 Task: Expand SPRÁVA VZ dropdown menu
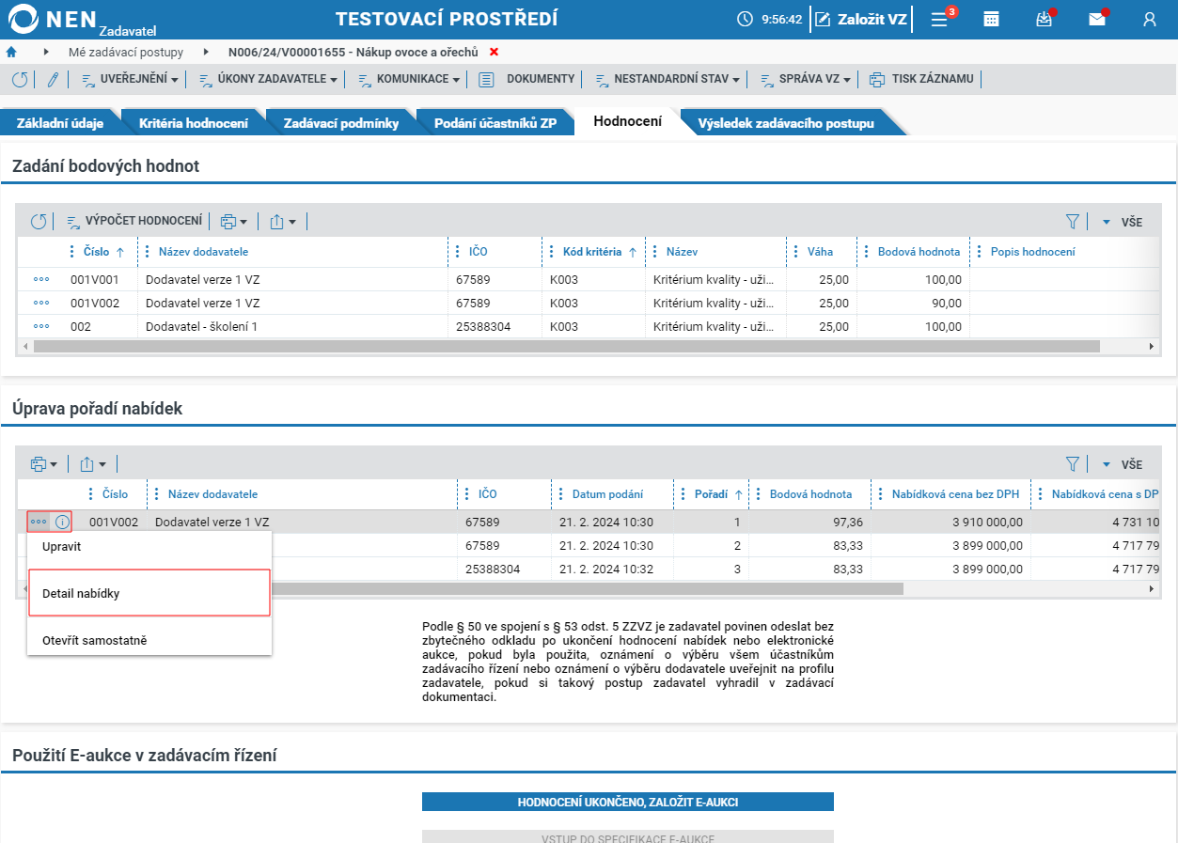click(805, 80)
